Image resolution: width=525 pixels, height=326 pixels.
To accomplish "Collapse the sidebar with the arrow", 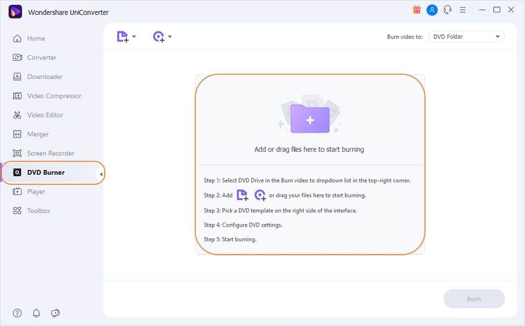I will click(101, 174).
